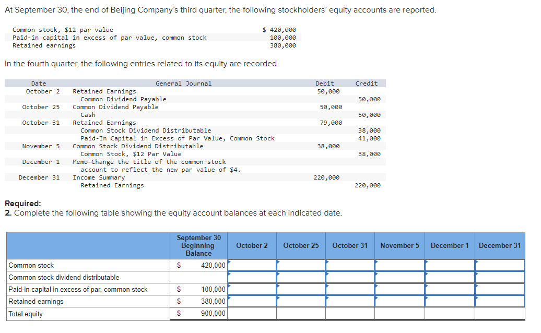Click the $ 420,000 amount in the top listing

tap(279, 30)
